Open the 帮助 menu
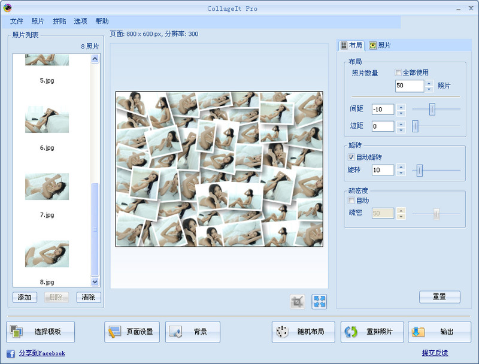 coord(102,21)
